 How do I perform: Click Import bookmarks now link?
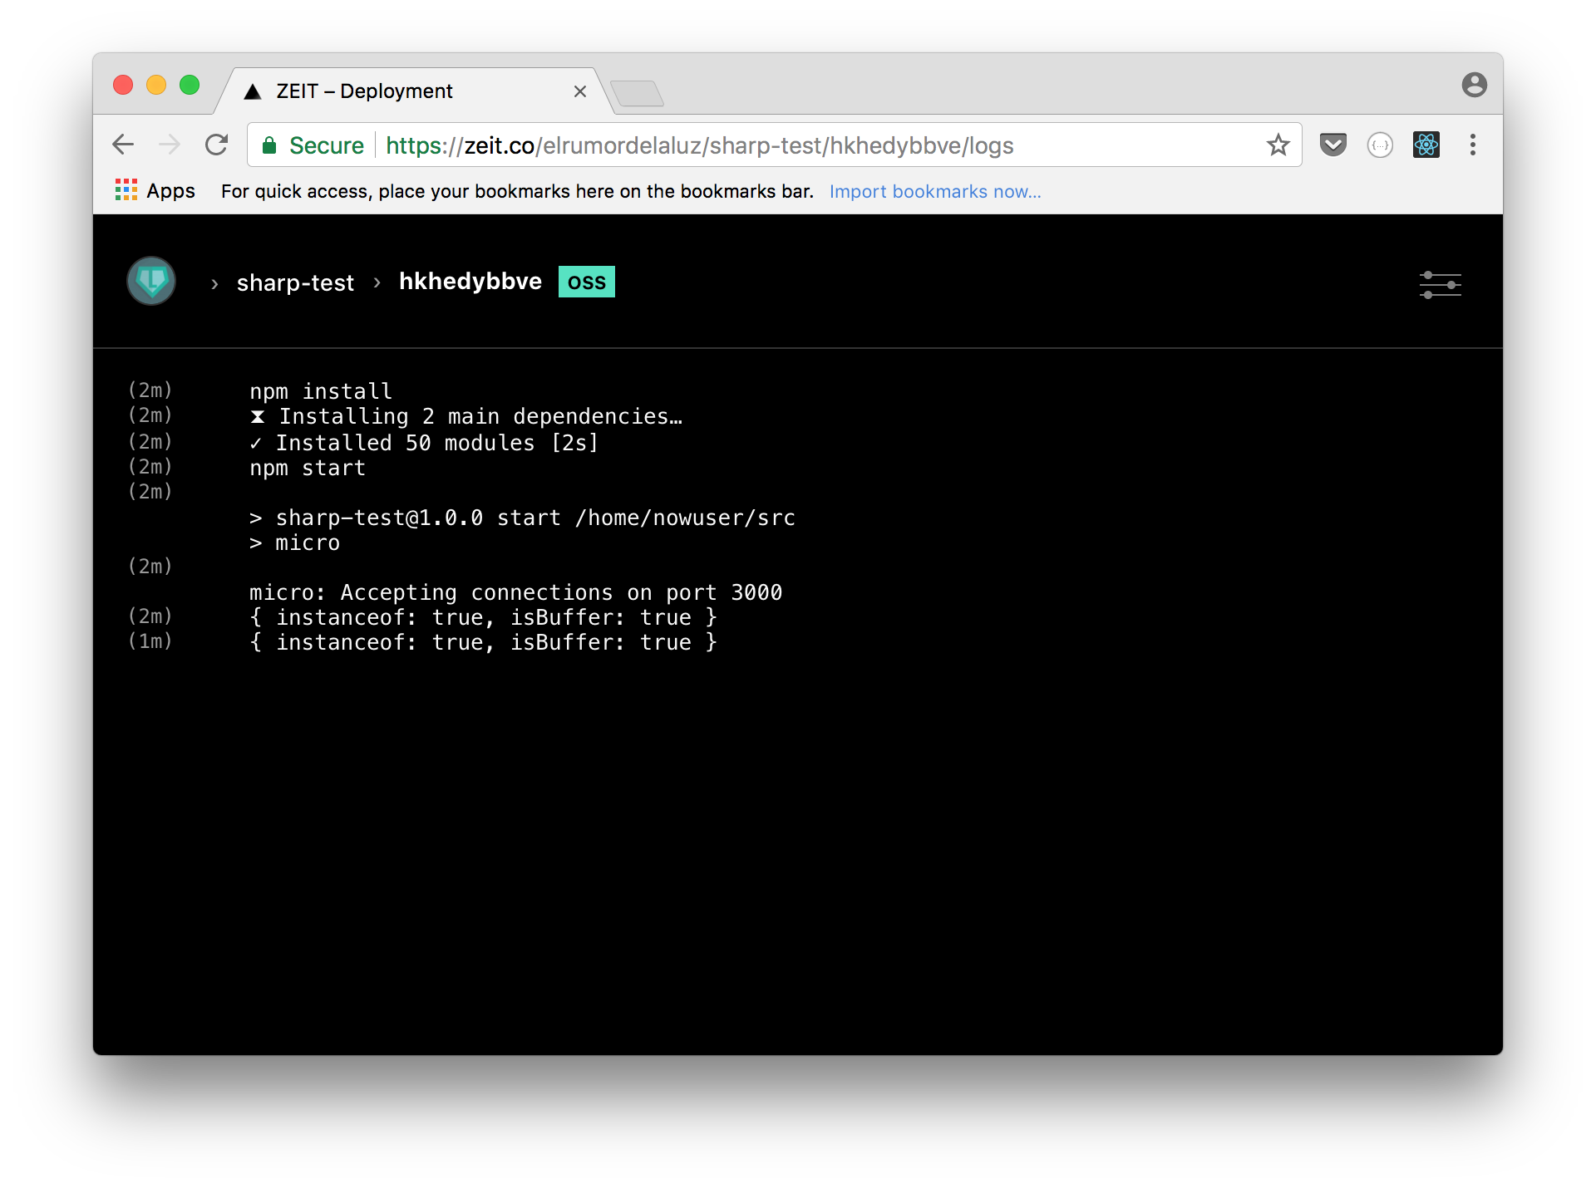(934, 191)
